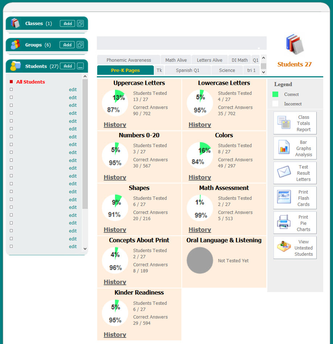Image resolution: width=333 pixels, height=344 pixels.
Task: Open Math Assessment History link
Action: (200, 230)
